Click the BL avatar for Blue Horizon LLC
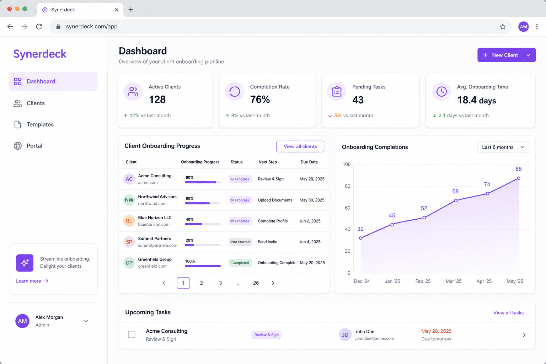The height and width of the screenshot is (364, 546). point(129,221)
